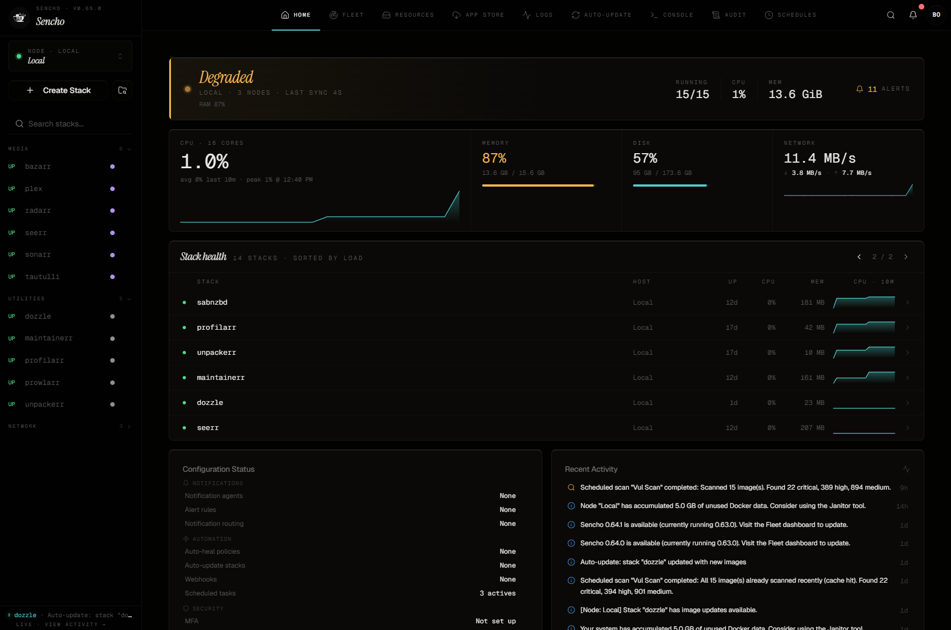
Task: Focus the Search stacks input field
Action: [x=70, y=124]
